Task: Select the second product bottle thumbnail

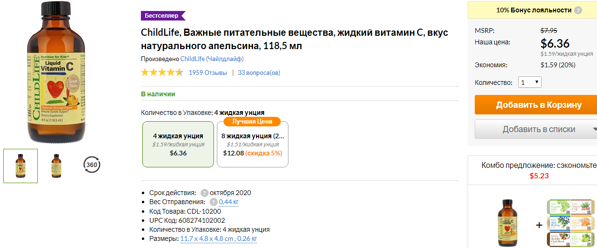Action: coord(56,166)
